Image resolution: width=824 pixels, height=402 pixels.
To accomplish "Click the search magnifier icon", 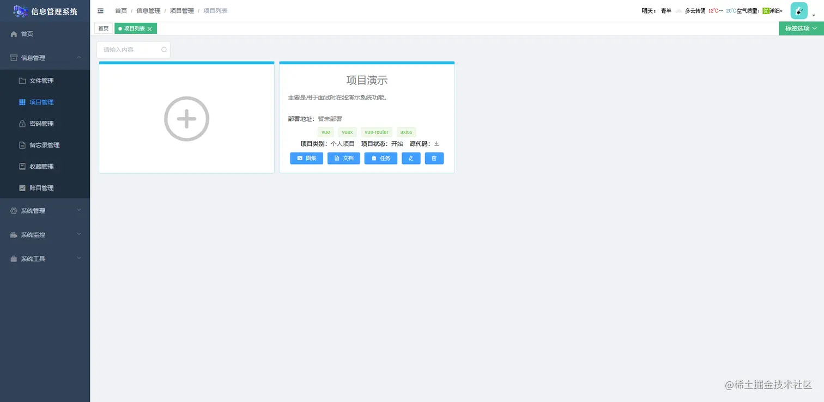I will [164, 50].
